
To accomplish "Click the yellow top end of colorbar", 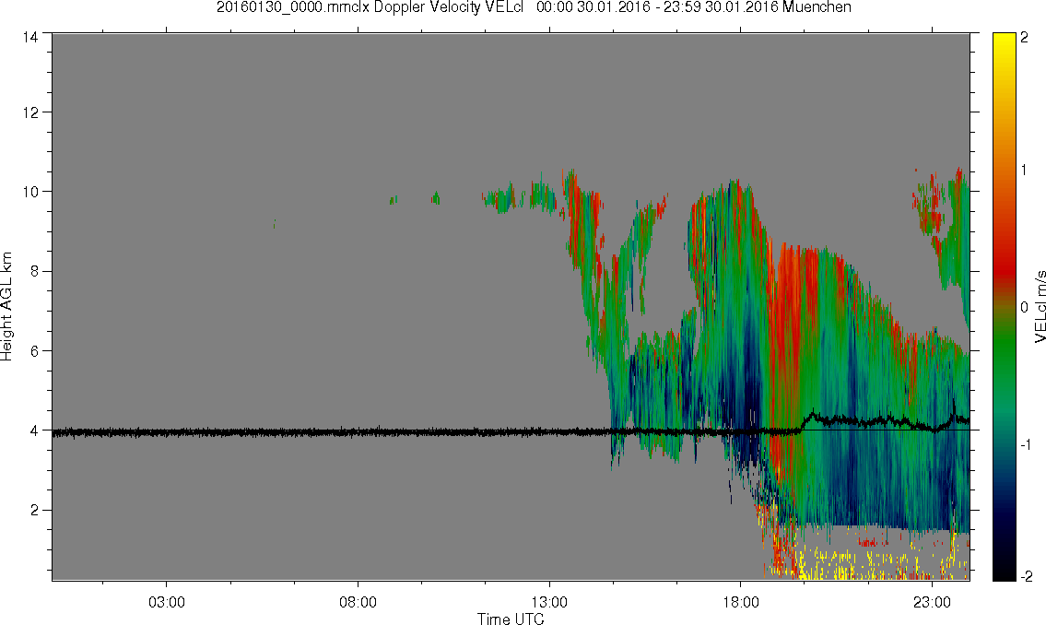I will (x=1004, y=43).
